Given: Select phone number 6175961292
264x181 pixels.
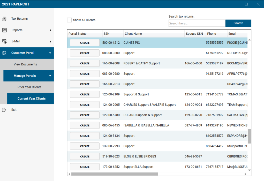Looking at the screenshot, I should click(x=215, y=53).
